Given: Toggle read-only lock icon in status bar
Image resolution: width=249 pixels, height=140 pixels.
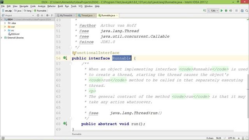Looking at the screenshot, I should 238,138.
